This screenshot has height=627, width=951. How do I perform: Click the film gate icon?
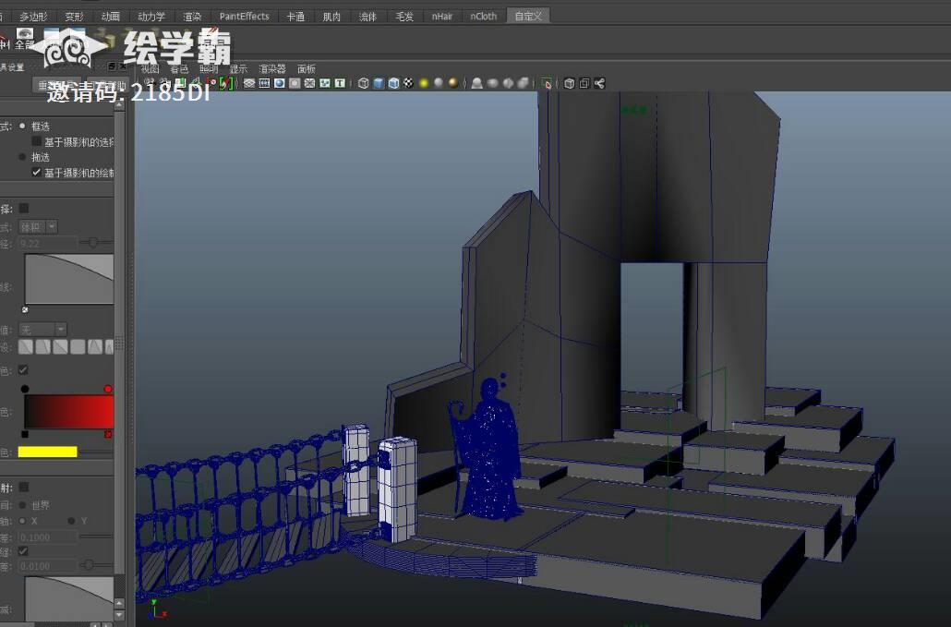[x=264, y=84]
